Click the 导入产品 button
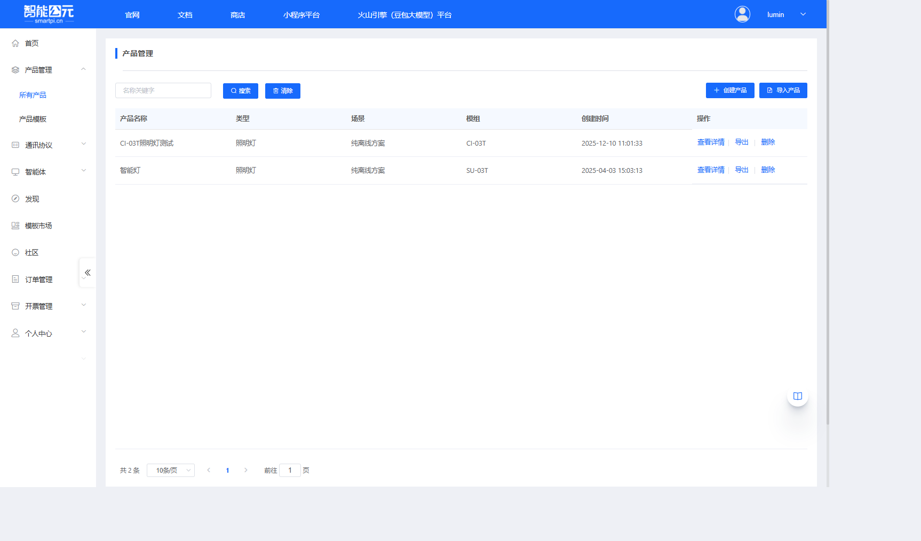 (x=783, y=91)
